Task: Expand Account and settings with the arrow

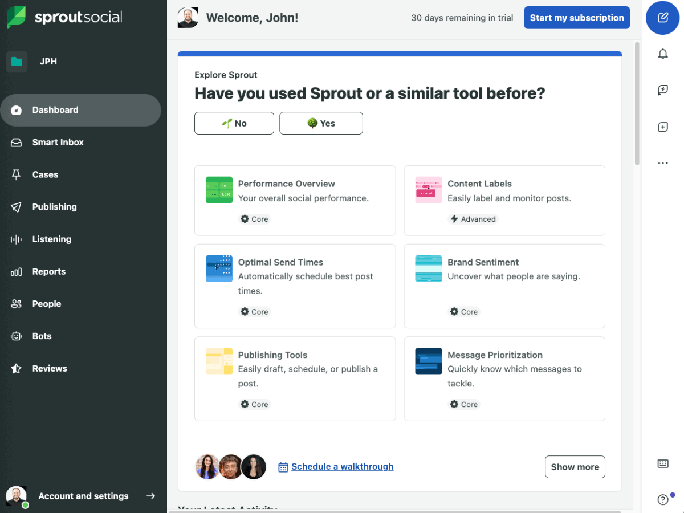Action: 150,496
